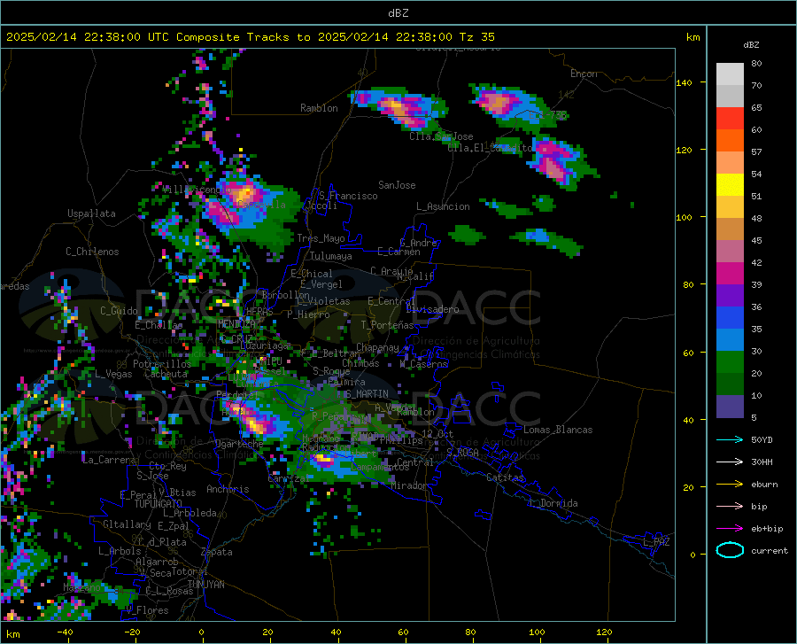This screenshot has width=797, height=644.
Task: Click the dBZ title at top
Action: (x=398, y=13)
